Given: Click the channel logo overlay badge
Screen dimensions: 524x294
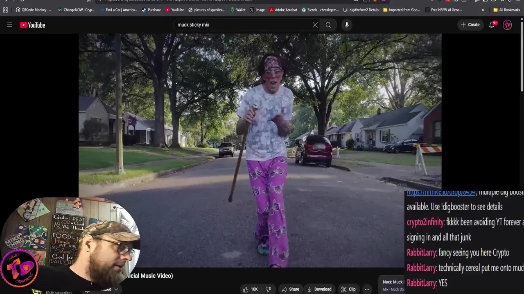Looking at the screenshot, I should coord(19,268).
